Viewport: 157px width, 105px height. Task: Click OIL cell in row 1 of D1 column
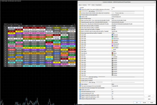[x=57, y=28]
